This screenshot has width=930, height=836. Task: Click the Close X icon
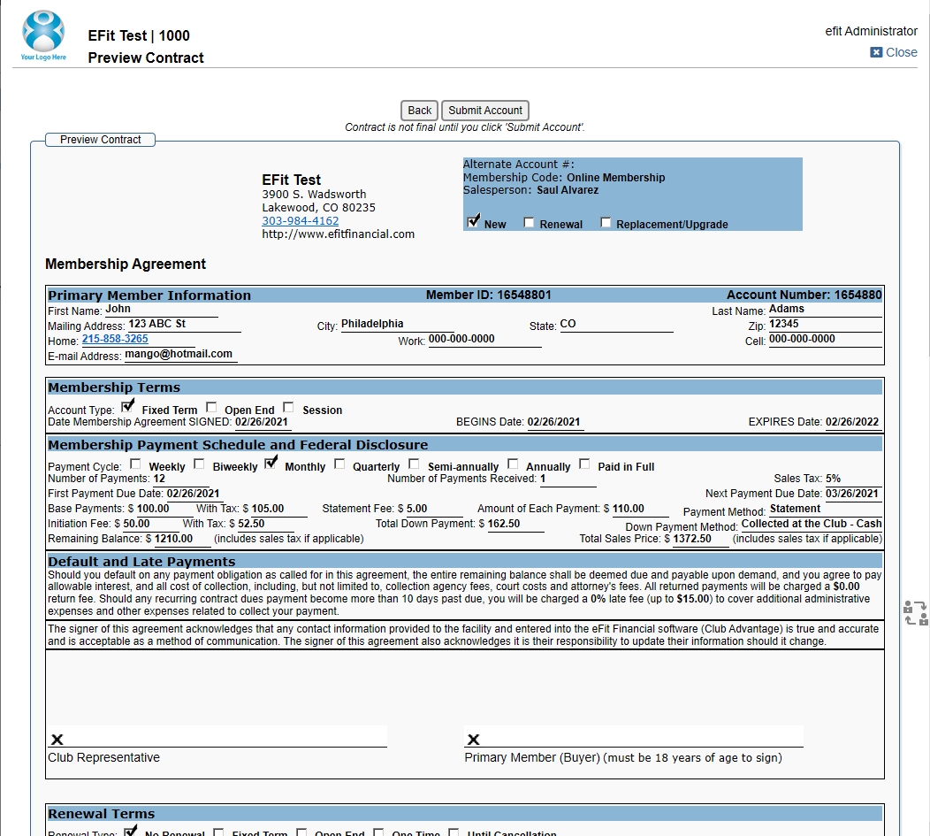pyautogui.click(x=876, y=52)
